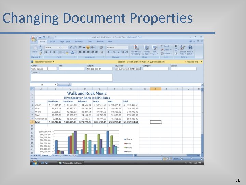Open Conditional Formatting menu
Image resolution: width=246 pixels, height=185 pixels.
click(136, 50)
